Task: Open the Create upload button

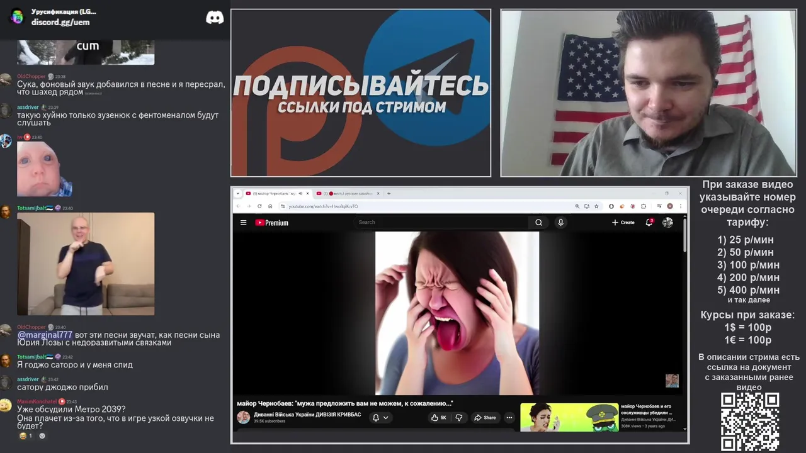Action: [623, 222]
